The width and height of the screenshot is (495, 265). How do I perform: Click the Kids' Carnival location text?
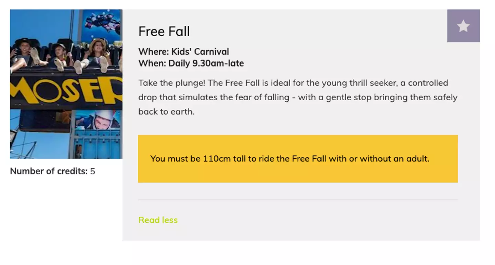[x=200, y=52]
